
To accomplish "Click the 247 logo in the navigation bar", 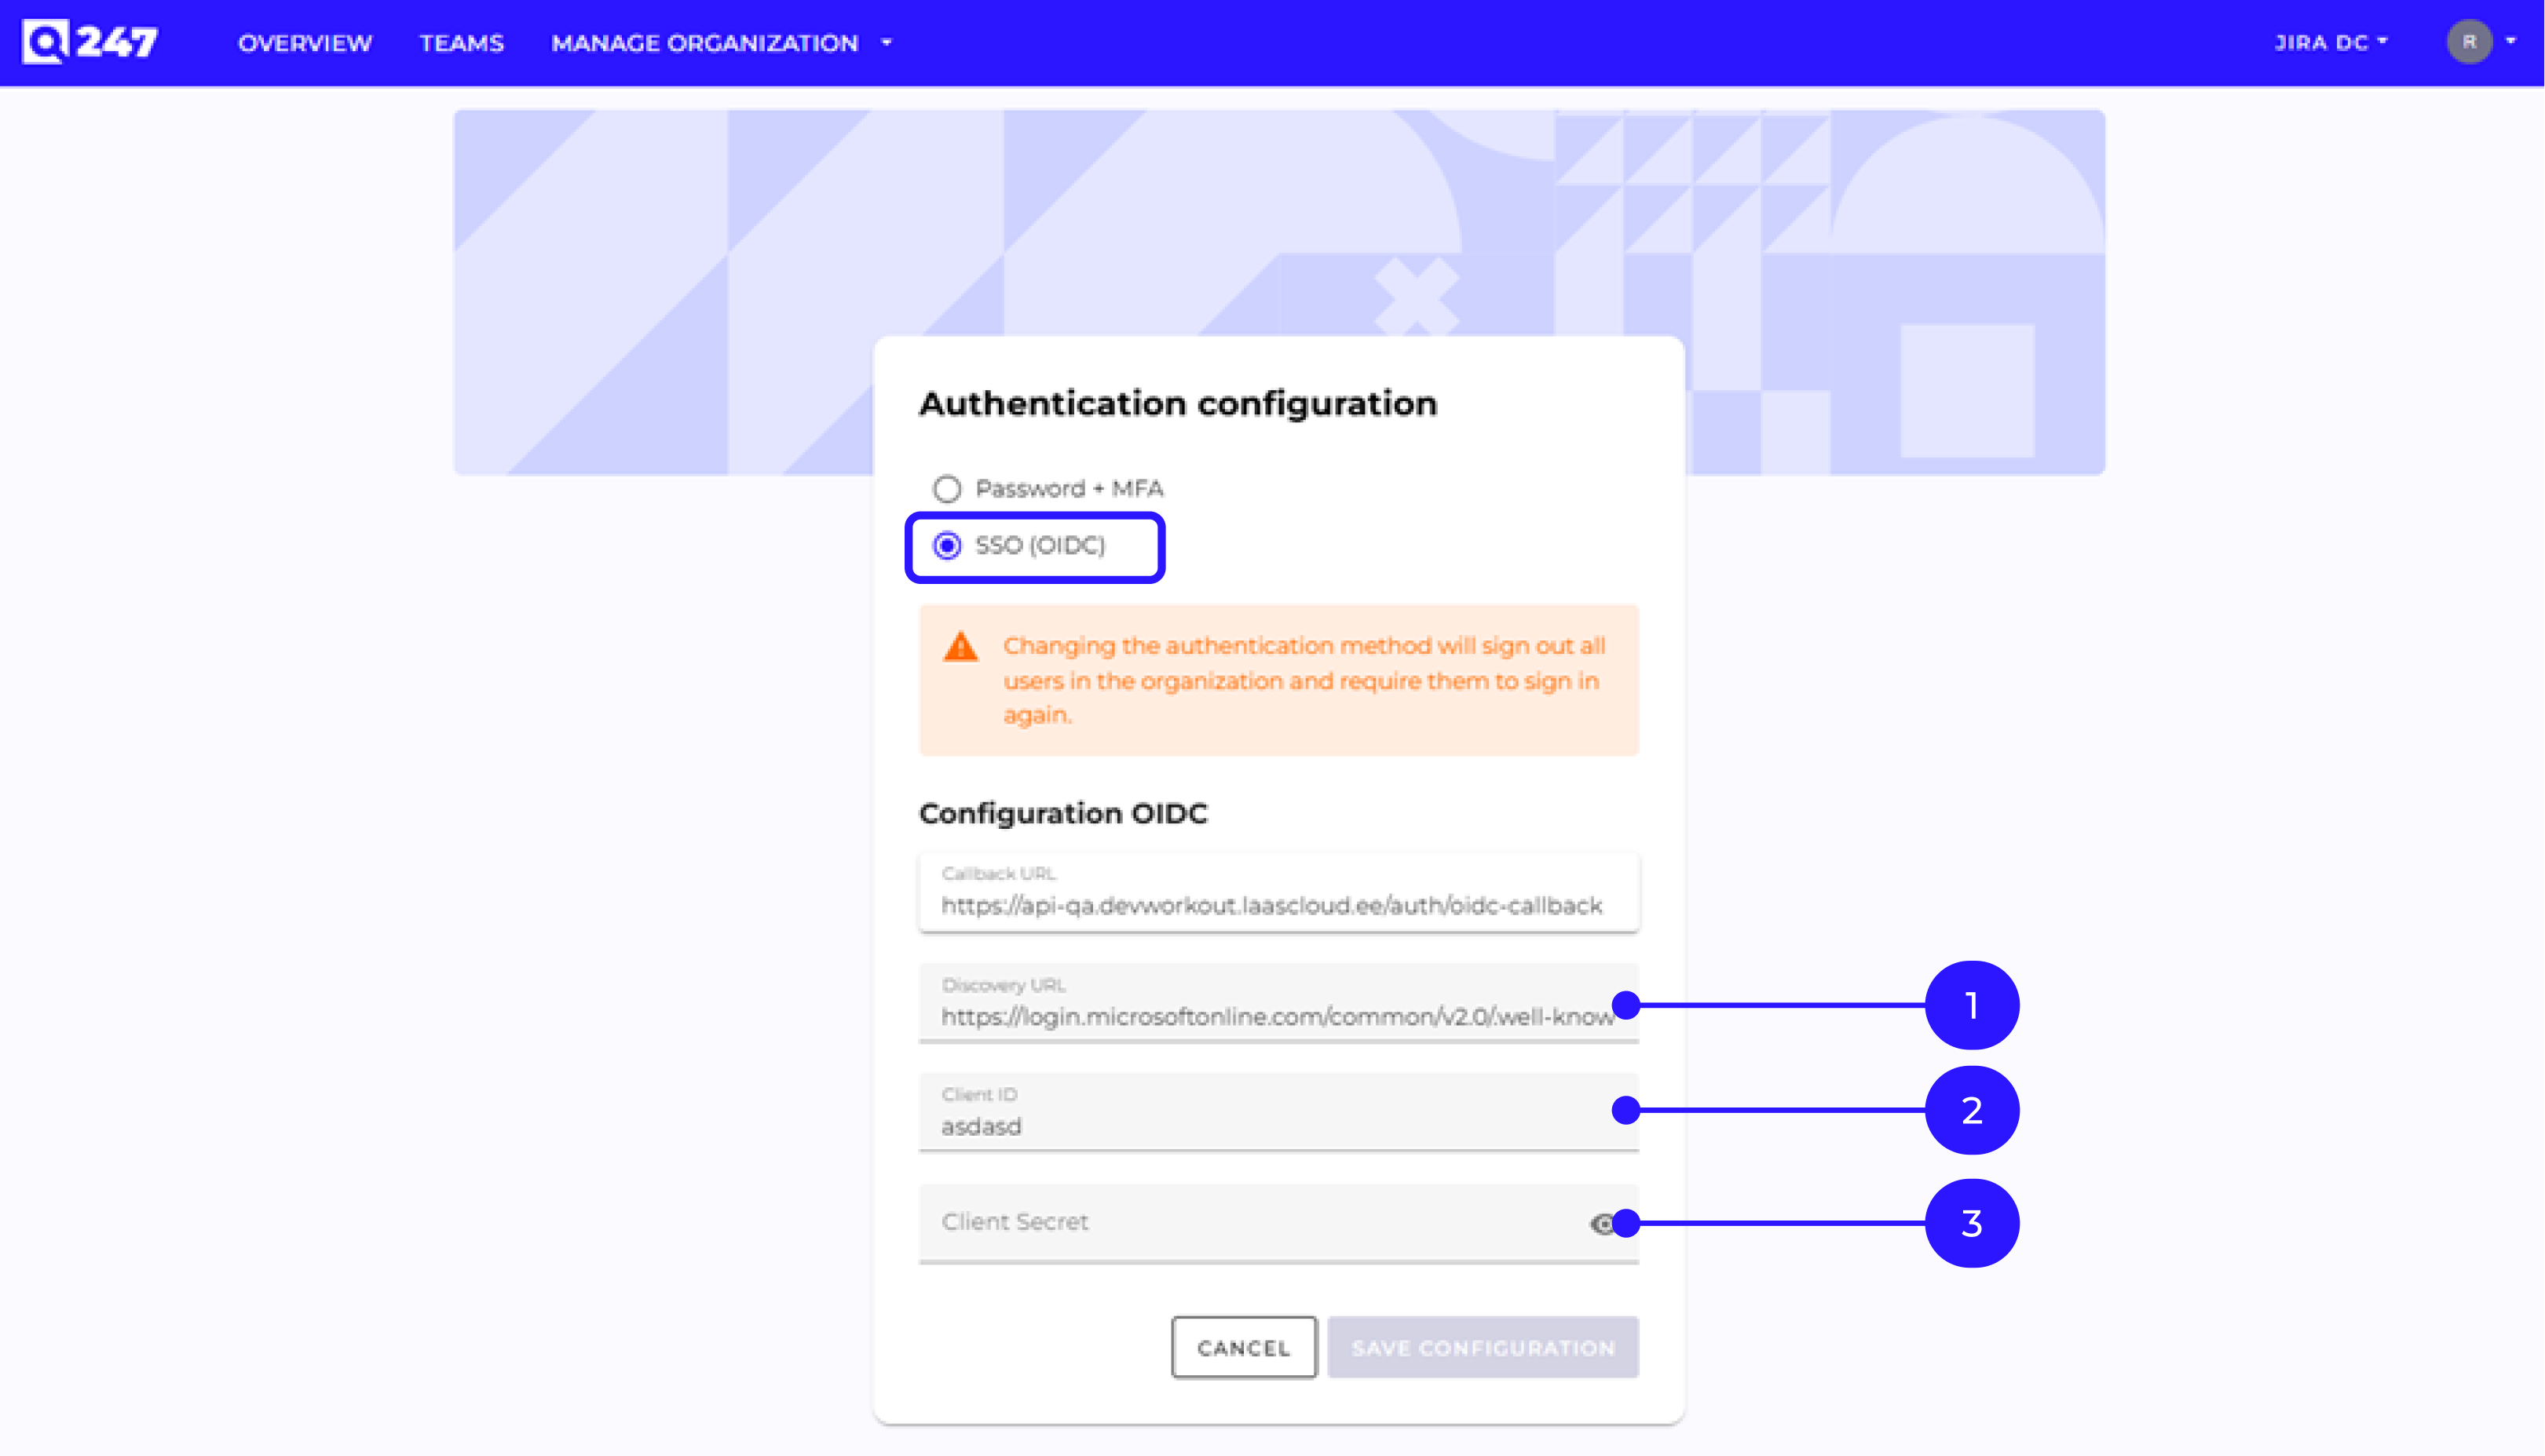I will [x=90, y=42].
